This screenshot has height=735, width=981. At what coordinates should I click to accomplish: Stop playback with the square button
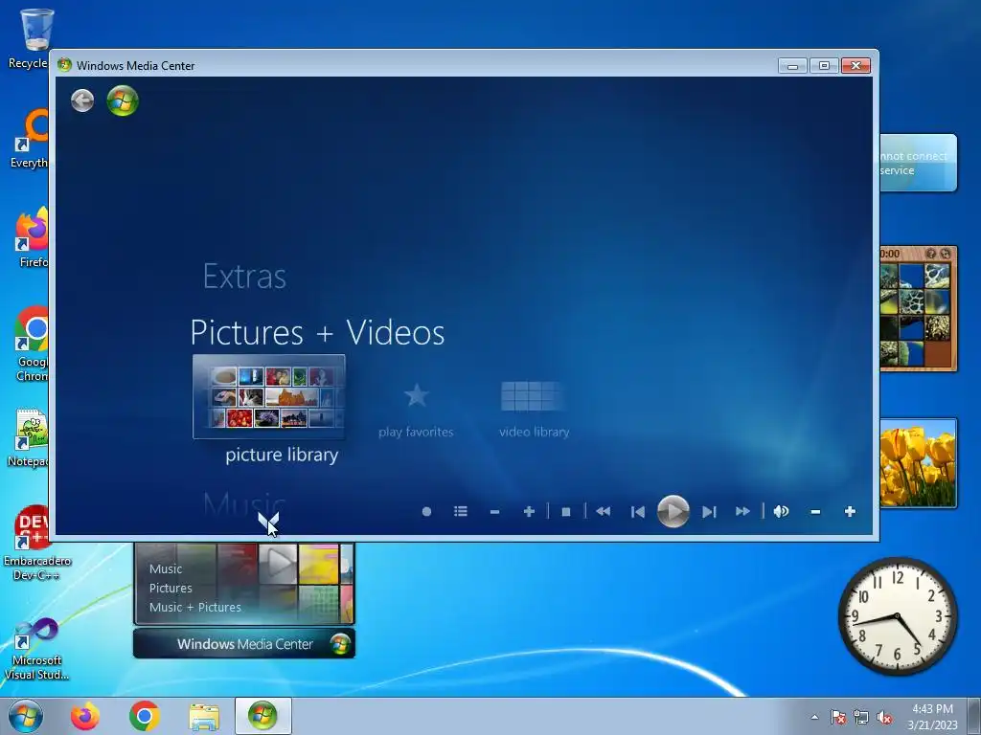point(566,512)
